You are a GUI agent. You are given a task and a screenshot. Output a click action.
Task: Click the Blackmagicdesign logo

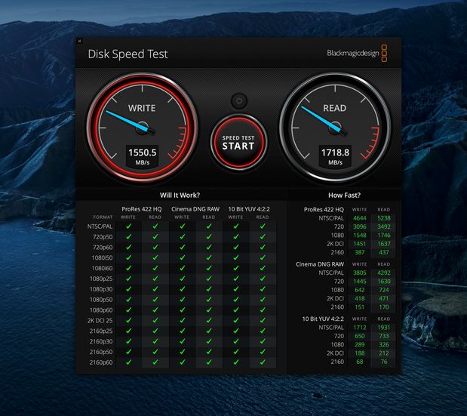point(357,54)
